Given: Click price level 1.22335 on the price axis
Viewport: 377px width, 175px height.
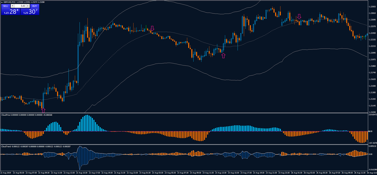Looking at the screenshot, I should [x=372, y=40].
